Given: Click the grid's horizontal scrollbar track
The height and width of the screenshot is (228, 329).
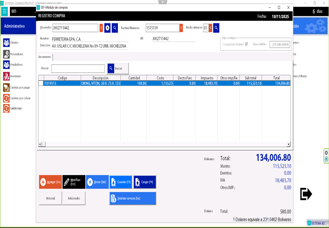Looking at the screenshot, I should [x=164, y=144].
